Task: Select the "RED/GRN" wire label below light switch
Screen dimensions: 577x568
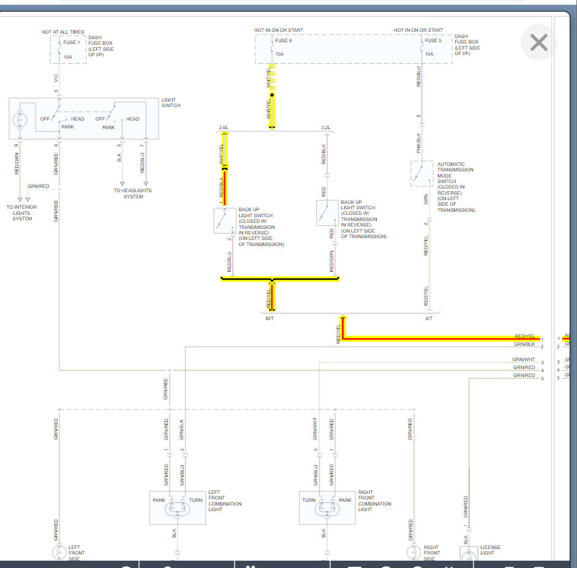Action: [x=17, y=163]
